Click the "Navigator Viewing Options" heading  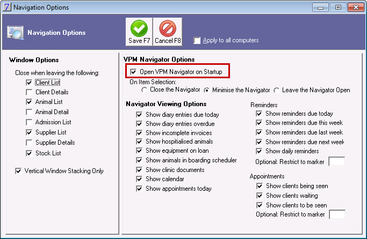166,104
